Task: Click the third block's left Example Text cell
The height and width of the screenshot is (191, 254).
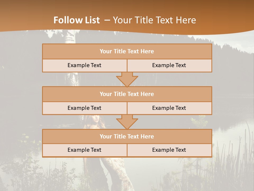Action: pyautogui.click(x=85, y=150)
